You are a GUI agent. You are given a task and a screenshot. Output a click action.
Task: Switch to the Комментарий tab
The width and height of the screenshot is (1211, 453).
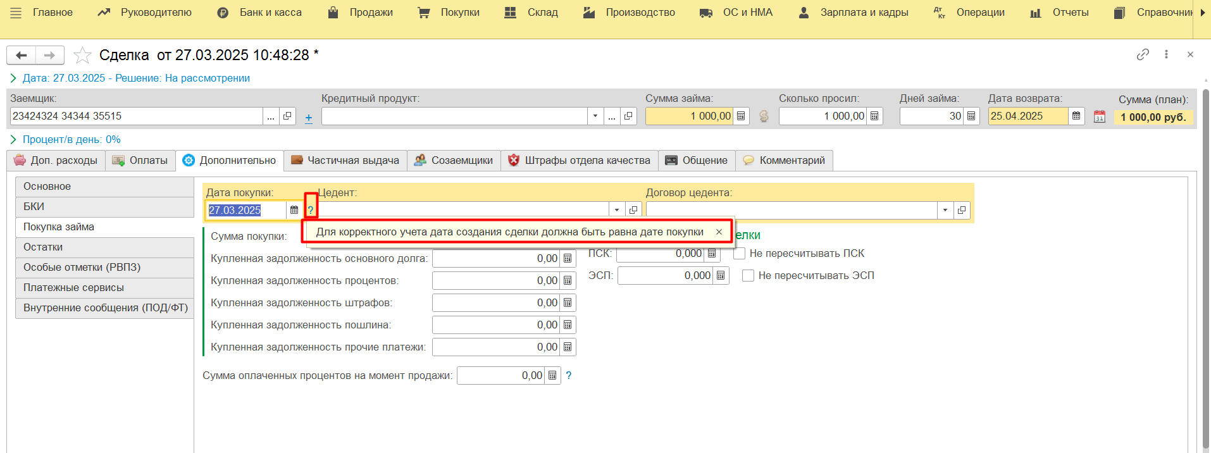pyautogui.click(x=784, y=160)
